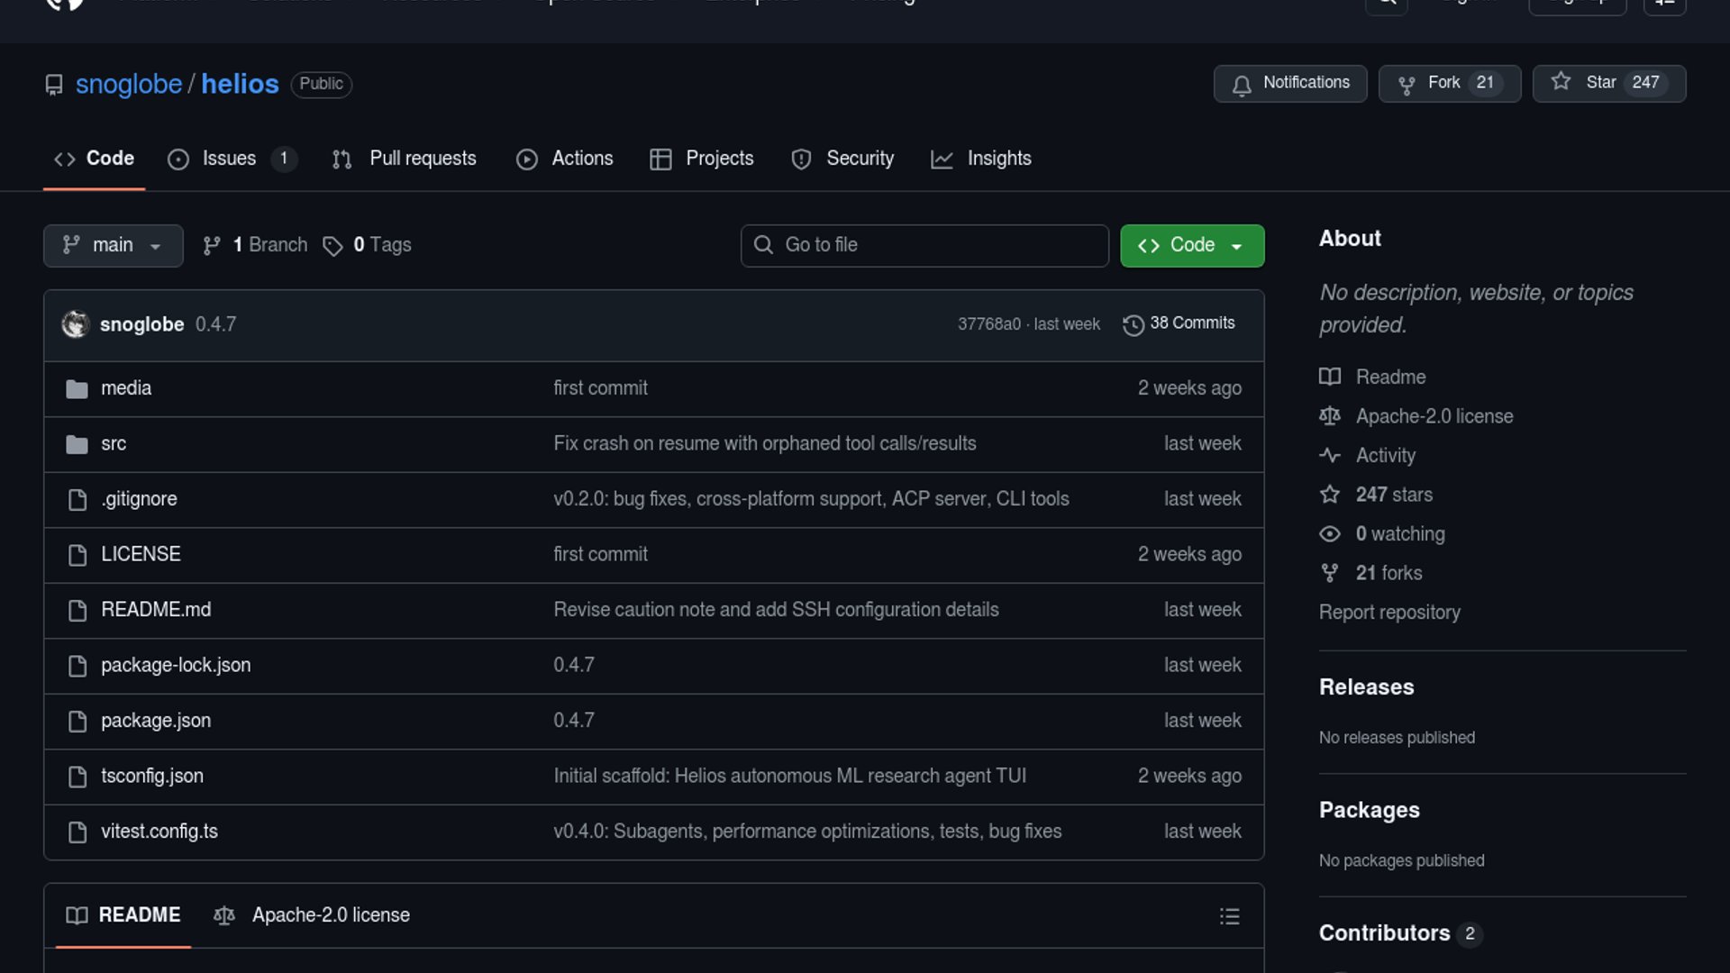Expand the green Code dropdown button

tap(1191, 246)
